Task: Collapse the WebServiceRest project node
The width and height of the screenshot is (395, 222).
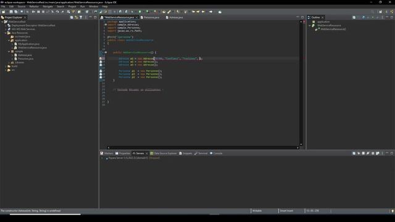Action: click(2, 22)
